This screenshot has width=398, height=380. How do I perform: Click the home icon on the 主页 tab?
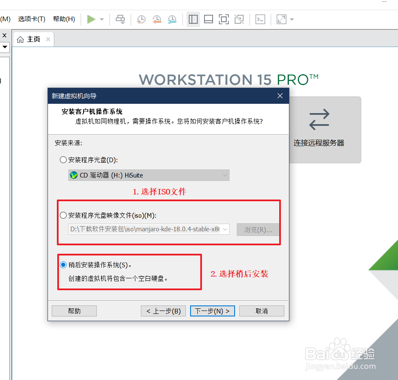[x=20, y=39]
